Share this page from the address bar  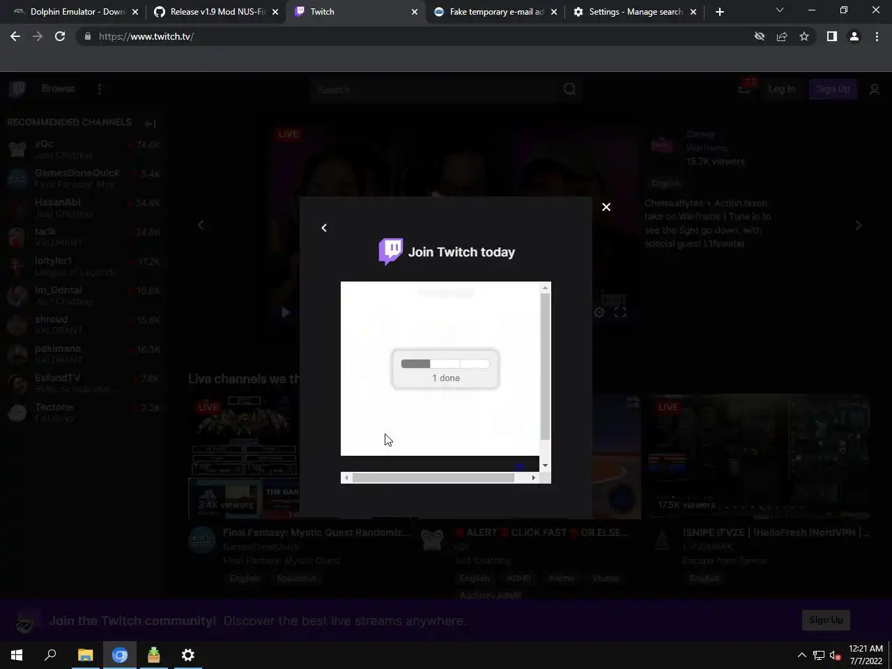(782, 36)
